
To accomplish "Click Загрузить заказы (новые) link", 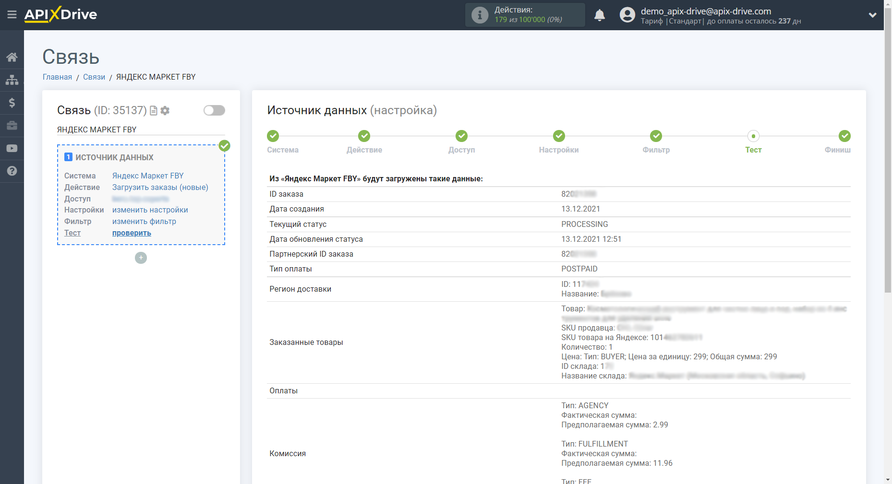I will click(160, 187).
